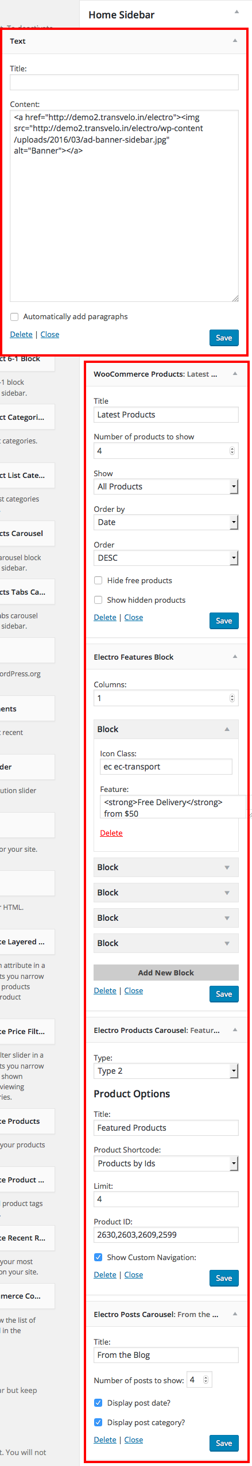The image size is (252, 1466).
Task: Open the Type dropdown set to Type 2
Action: pos(166,1071)
